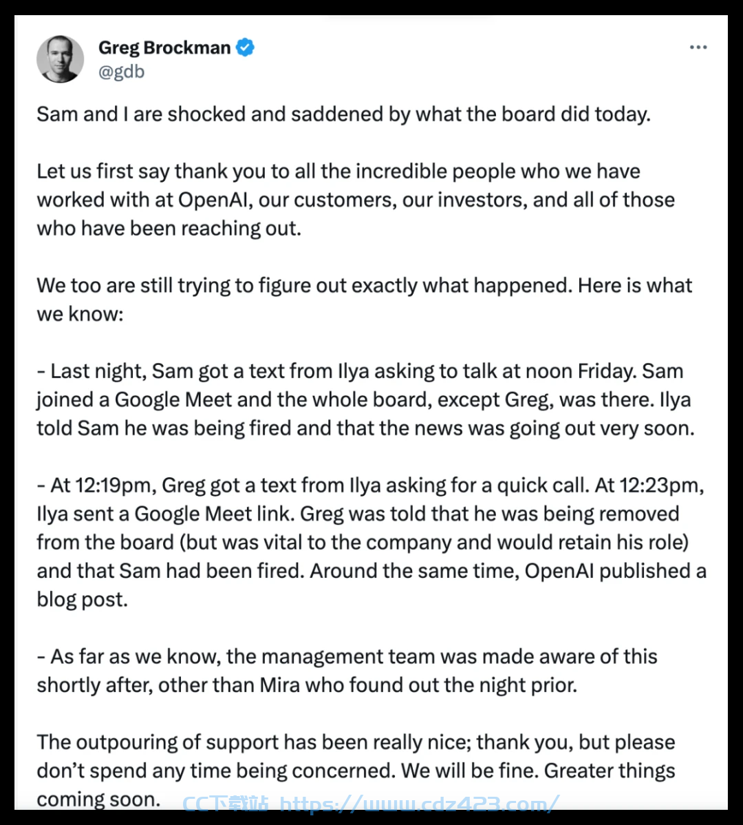The image size is (743, 825).
Task: Click the 'Let us first say thank you' paragraph
Action: tap(356, 200)
